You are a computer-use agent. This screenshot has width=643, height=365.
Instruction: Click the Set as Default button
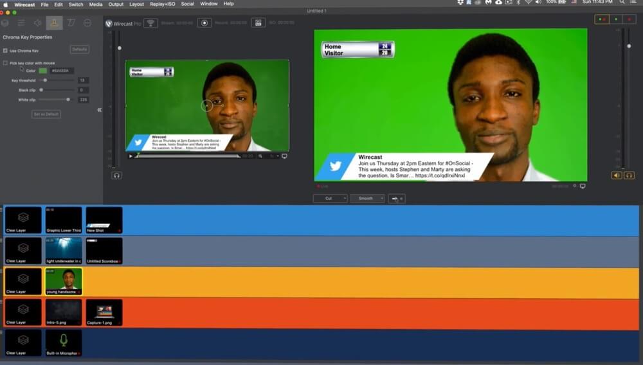(46, 114)
